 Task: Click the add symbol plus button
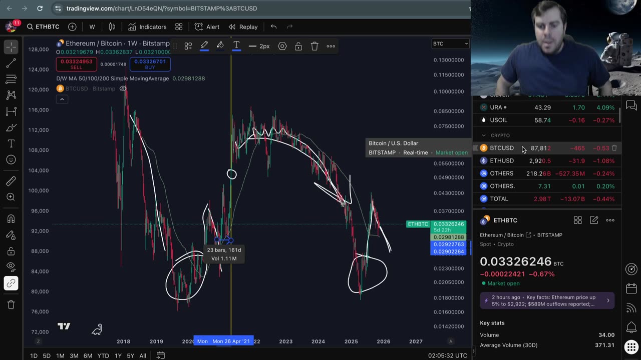pyautogui.click(x=72, y=26)
